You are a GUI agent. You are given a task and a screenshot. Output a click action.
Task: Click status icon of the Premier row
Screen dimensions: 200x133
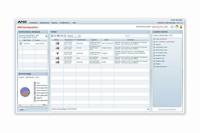[x=57, y=48]
